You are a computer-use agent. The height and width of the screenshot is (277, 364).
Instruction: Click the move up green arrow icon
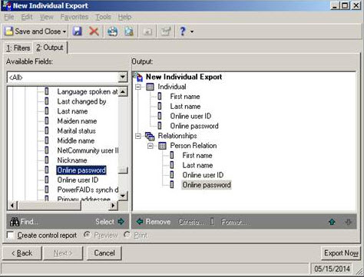click(332, 222)
